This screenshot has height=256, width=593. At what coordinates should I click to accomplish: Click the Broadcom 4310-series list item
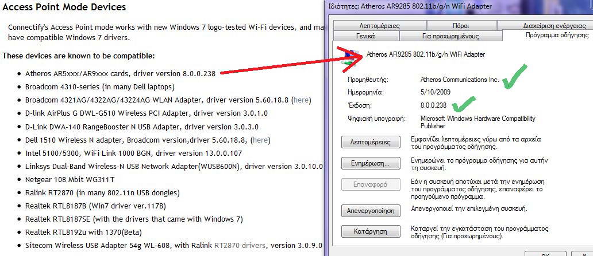(100, 86)
